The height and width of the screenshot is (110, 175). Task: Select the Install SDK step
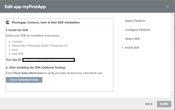[132, 48]
